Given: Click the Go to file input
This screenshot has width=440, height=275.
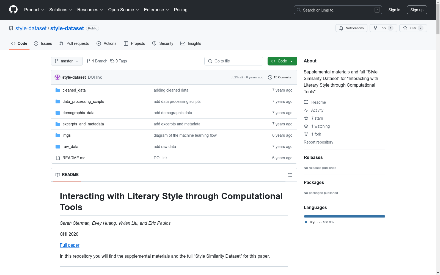Looking at the screenshot, I should pyautogui.click(x=234, y=61).
